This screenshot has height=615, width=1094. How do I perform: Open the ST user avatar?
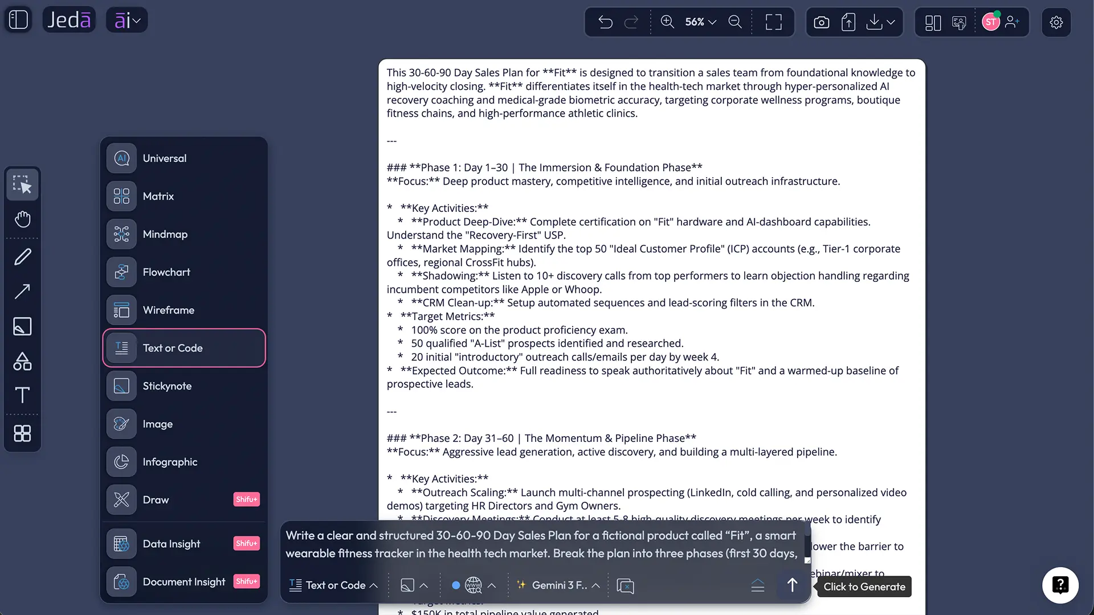pos(991,22)
